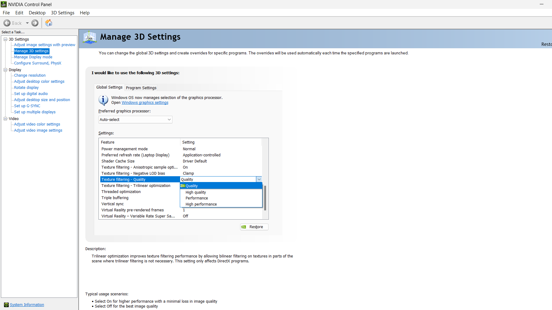The image size is (552, 310).
Task: Open Adjust video image settings
Action: tap(38, 130)
